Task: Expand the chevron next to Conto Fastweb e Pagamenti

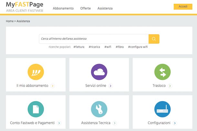Action: point(59,123)
